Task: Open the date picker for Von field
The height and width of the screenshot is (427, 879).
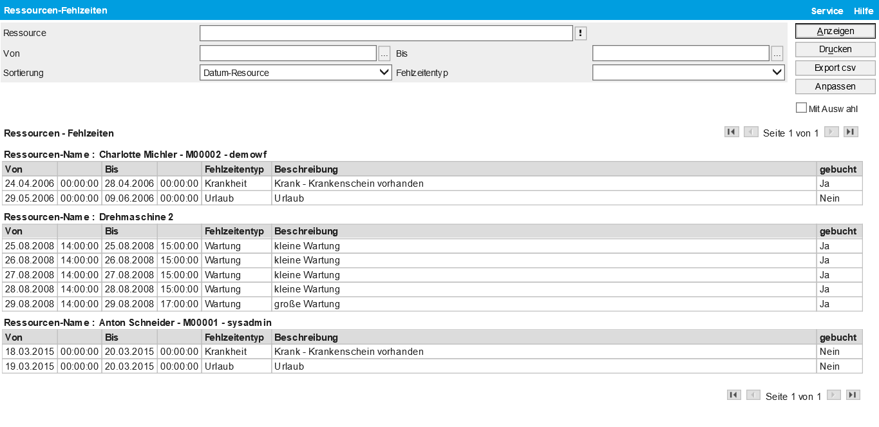Action: [x=384, y=53]
